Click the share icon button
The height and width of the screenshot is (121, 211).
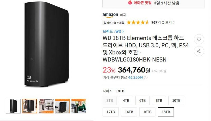pos(199,51)
